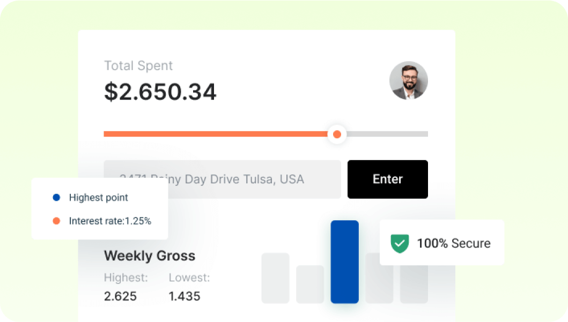Viewport: 568px width, 322px height.
Task: Click the Highest point legend label
Action: click(x=99, y=198)
